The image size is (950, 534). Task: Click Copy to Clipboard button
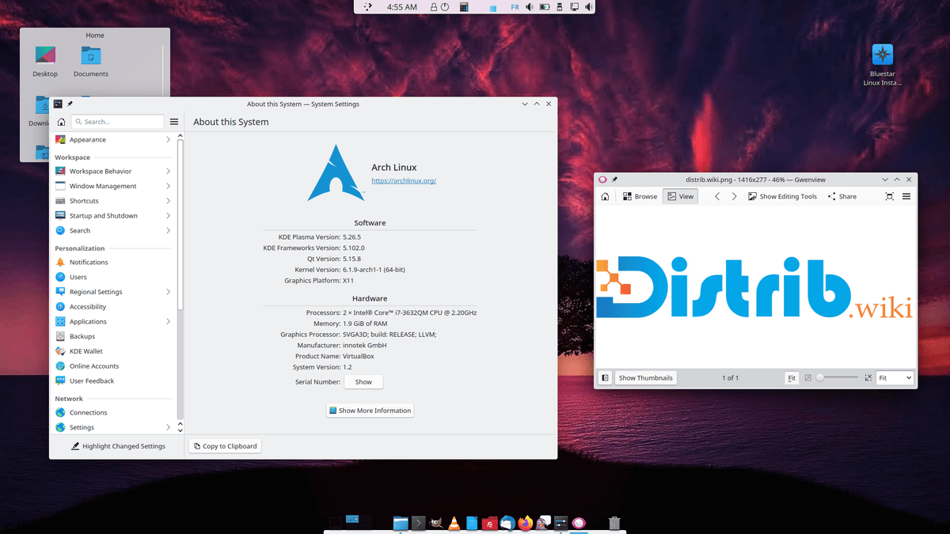[x=225, y=446]
